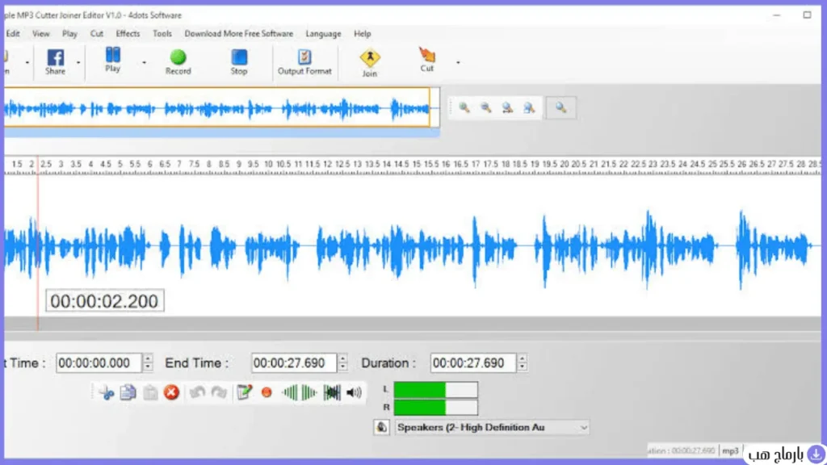The width and height of the screenshot is (827, 465).
Task: Click the speaker volume icon in edit toolbar
Action: click(354, 393)
